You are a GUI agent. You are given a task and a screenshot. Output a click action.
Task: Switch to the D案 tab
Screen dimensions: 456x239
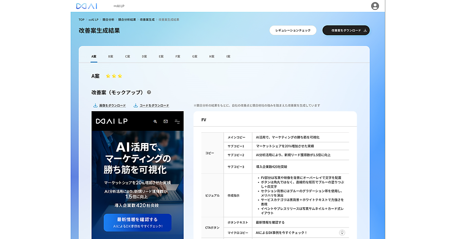[144, 57]
